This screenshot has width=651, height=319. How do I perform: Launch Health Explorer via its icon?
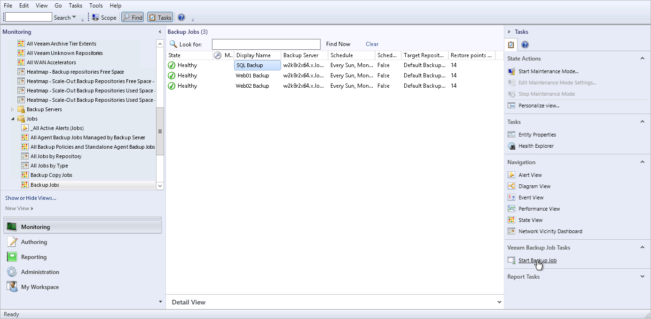512,146
